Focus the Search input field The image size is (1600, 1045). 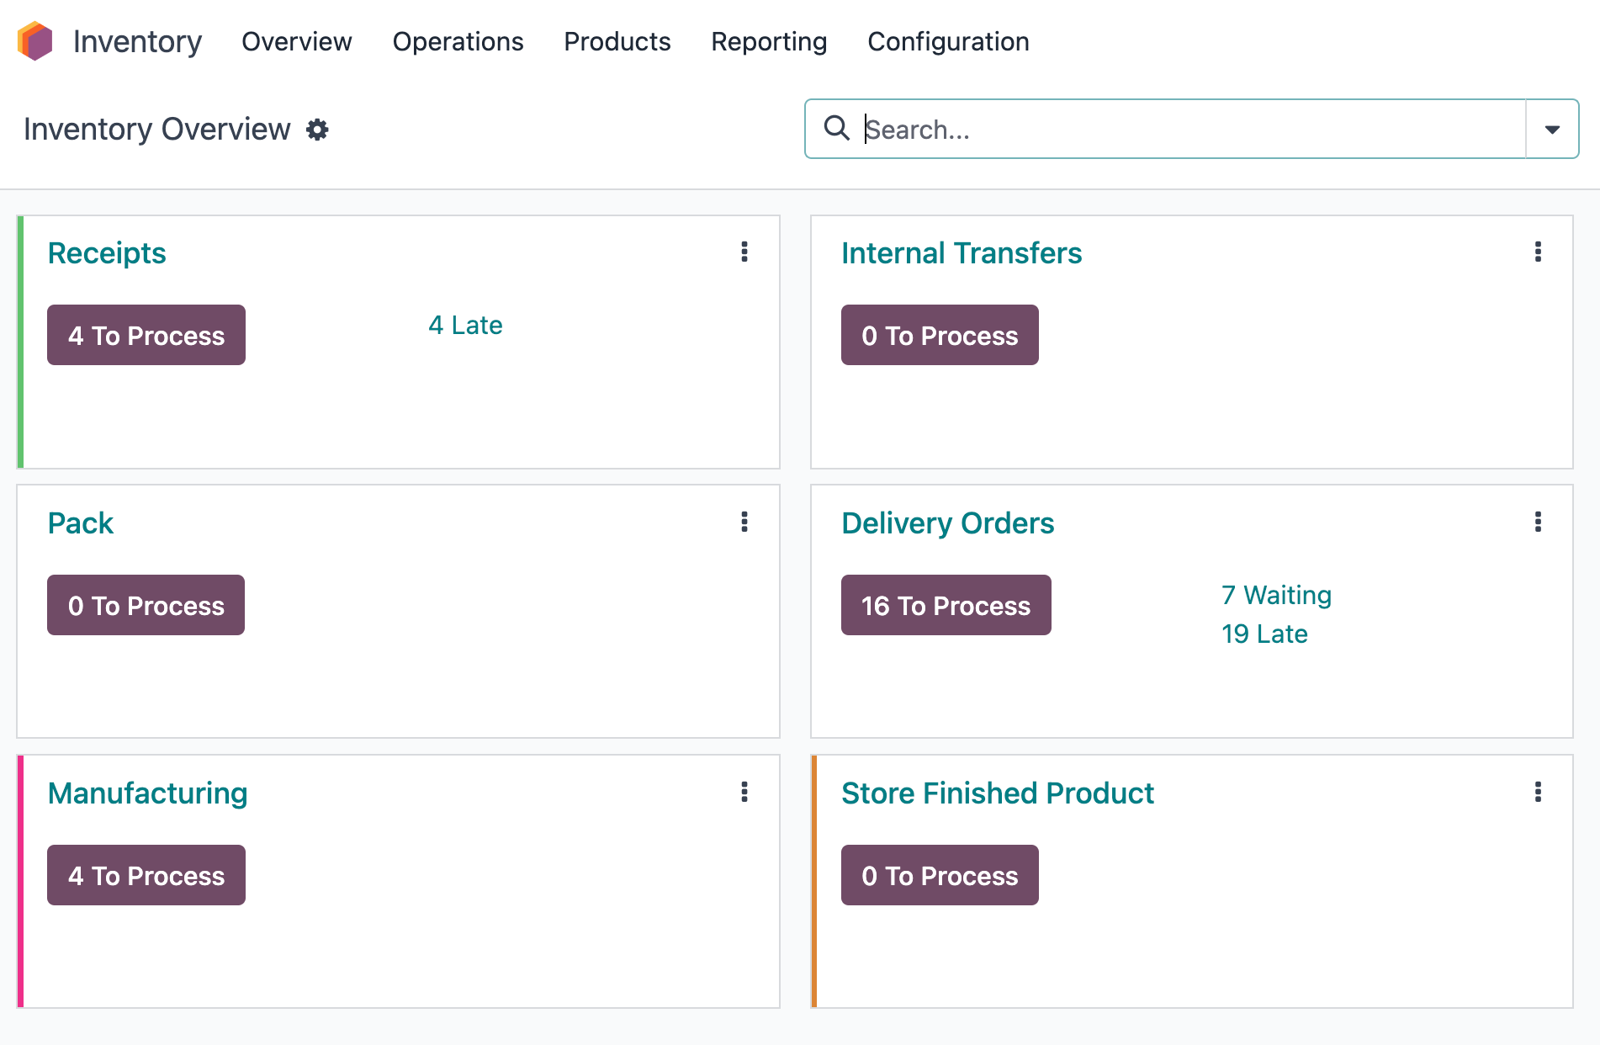point(1193,129)
